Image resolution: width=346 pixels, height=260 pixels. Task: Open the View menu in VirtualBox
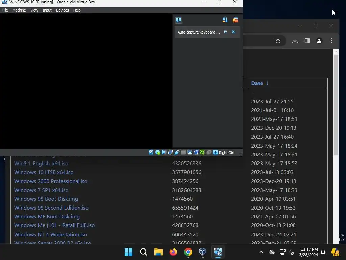pos(34,10)
